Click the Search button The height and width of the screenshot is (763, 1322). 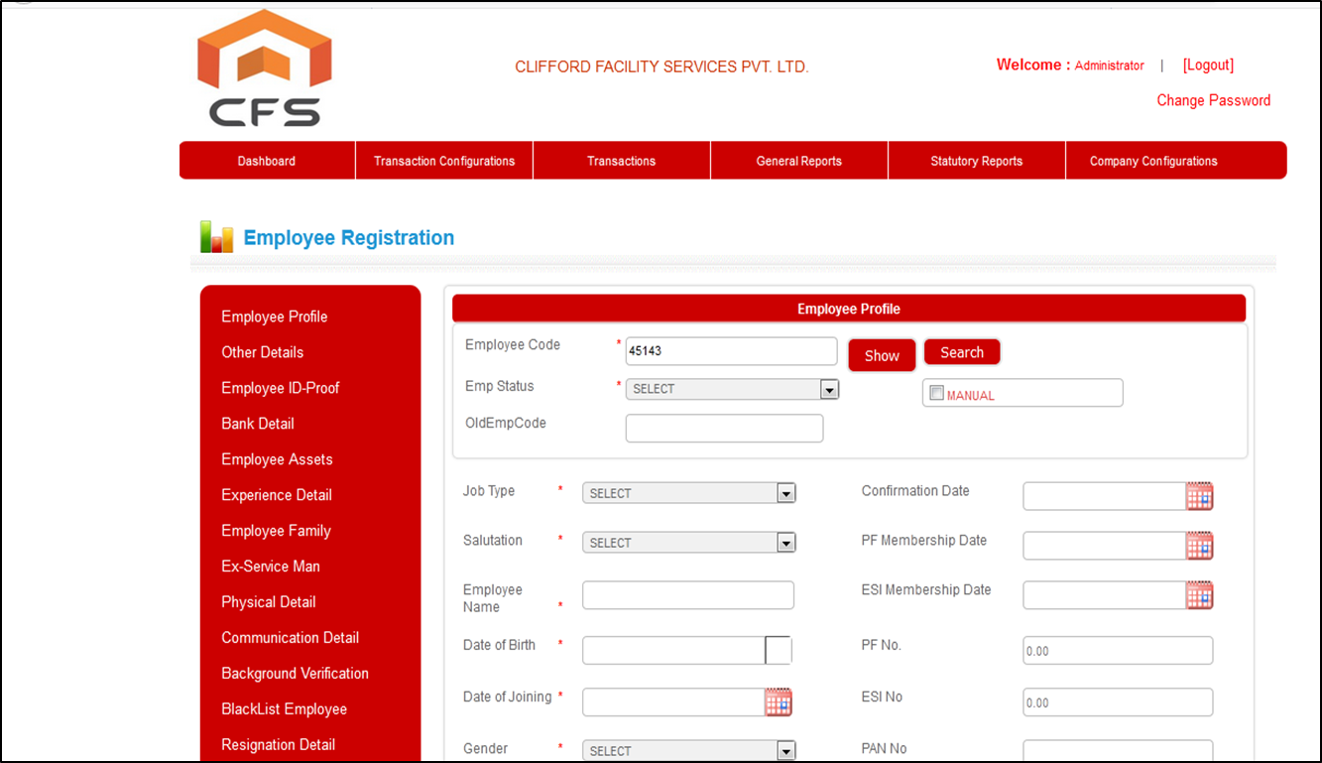click(962, 352)
